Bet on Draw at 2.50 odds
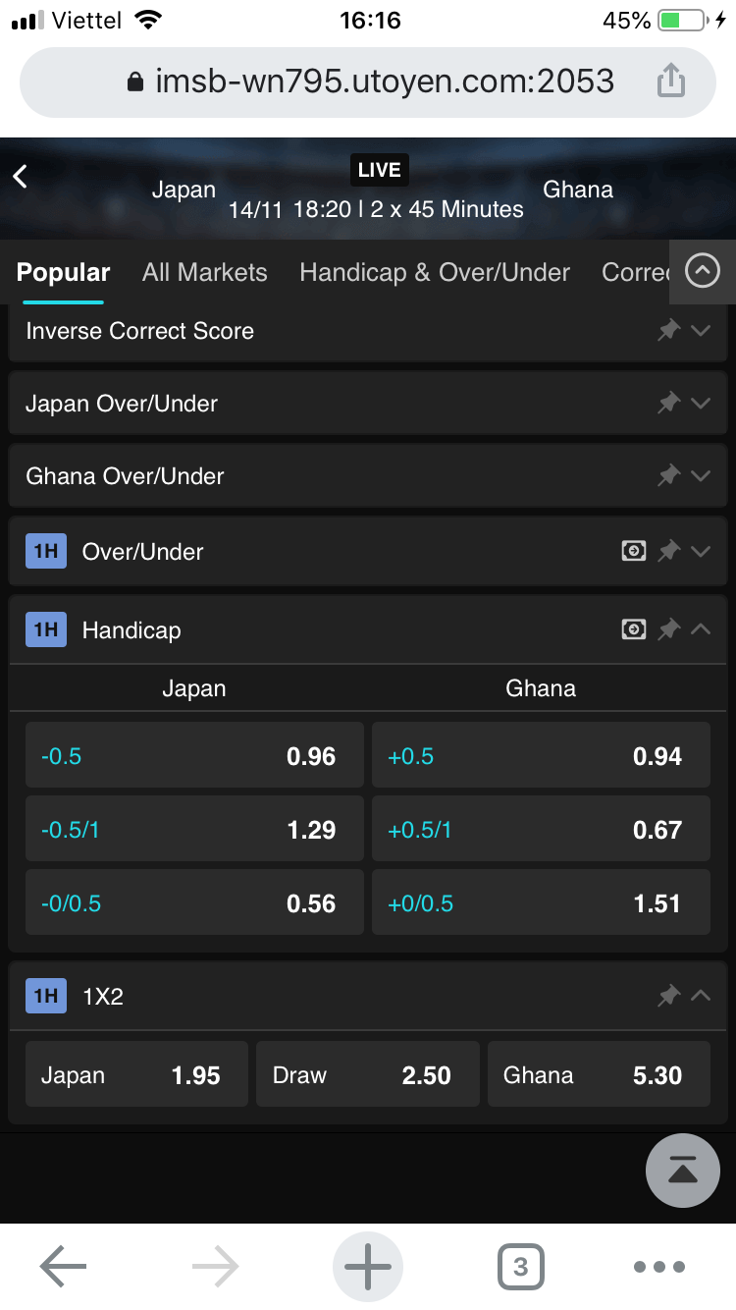The width and height of the screenshot is (736, 1310). click(367, 1075)
